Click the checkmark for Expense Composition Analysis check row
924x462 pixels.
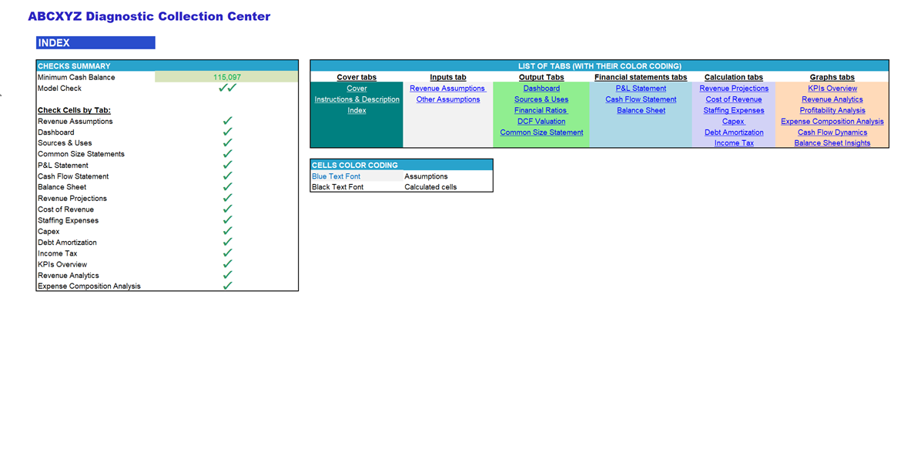pyautogui.click(x=227, y=286)
